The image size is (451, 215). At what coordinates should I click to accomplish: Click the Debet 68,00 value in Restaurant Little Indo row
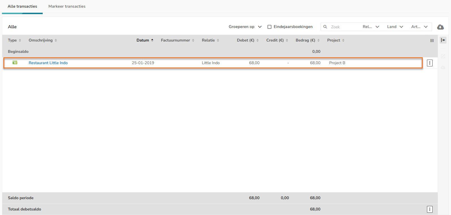point(254,63)
